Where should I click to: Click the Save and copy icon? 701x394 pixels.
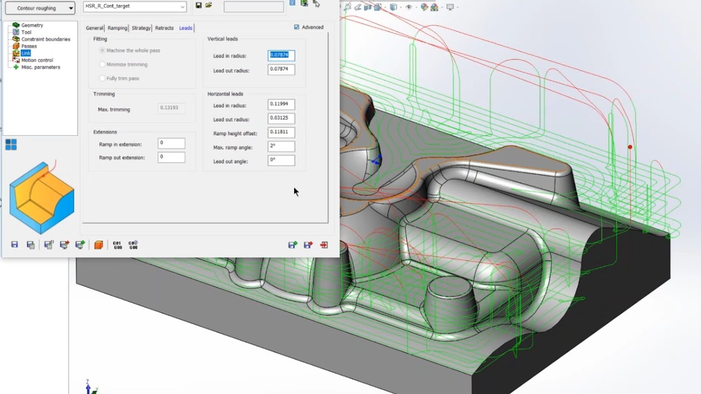coord(31,245)
